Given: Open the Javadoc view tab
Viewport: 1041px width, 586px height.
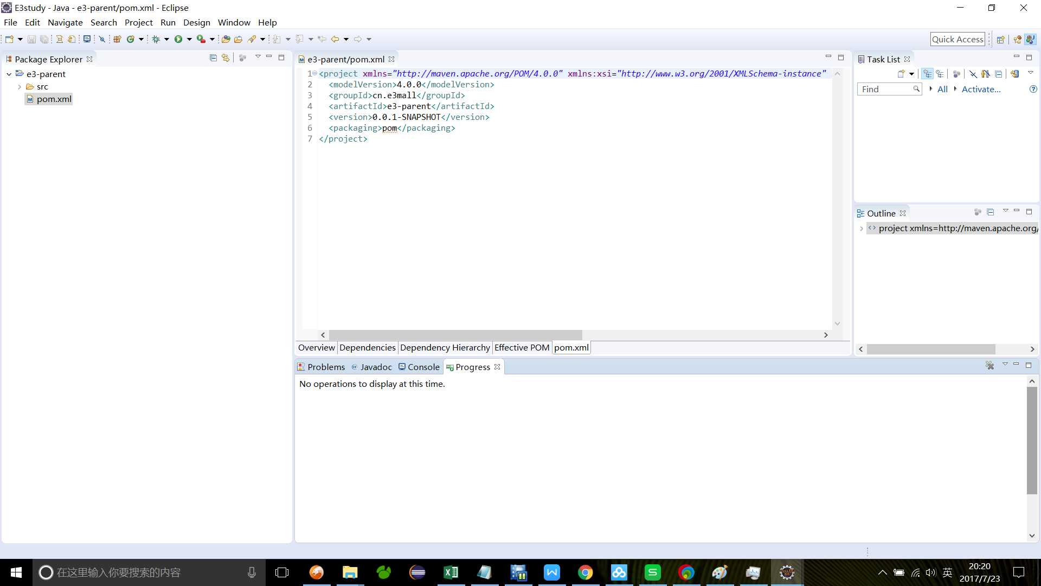Looking at the screenshot, I should point(371,367).
